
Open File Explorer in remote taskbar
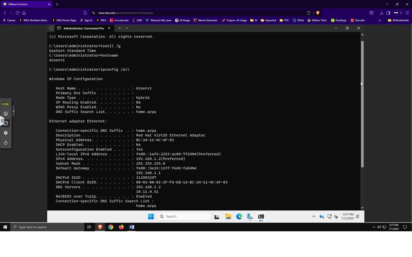pyautogui.click(x=228, y=216)
